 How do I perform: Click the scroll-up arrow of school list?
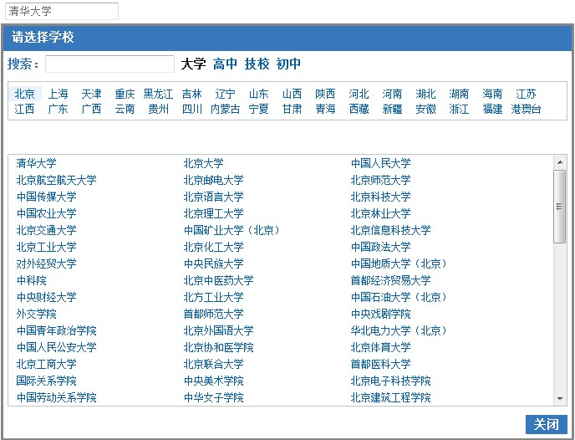(560, 162)
